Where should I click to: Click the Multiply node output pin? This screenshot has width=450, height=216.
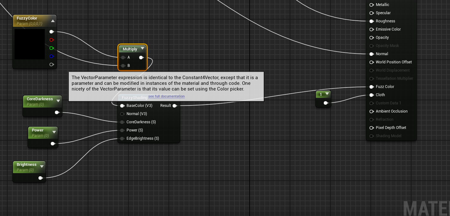(x=141, y=57)
